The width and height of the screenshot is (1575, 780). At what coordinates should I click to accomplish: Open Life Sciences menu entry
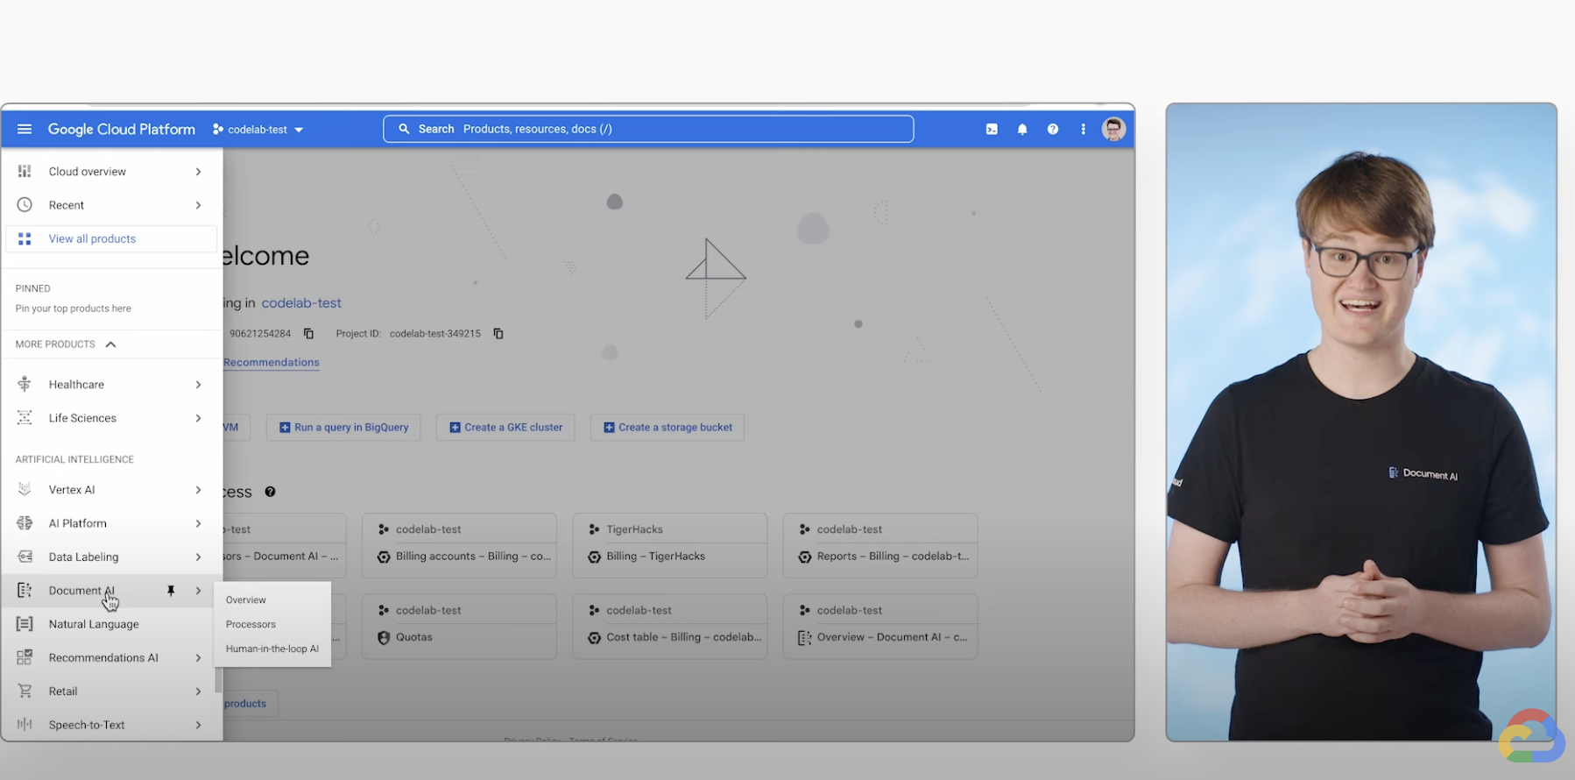tap(82, 418)
